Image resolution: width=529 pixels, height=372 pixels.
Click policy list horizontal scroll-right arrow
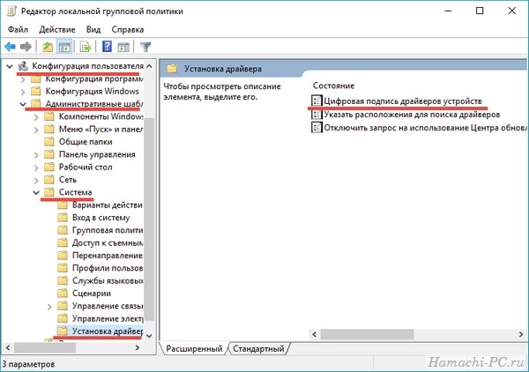coord(520,334)
